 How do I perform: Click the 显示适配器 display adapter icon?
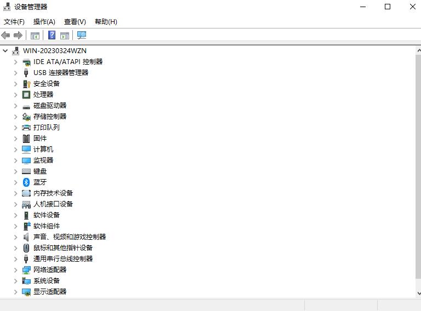[26, 292]
